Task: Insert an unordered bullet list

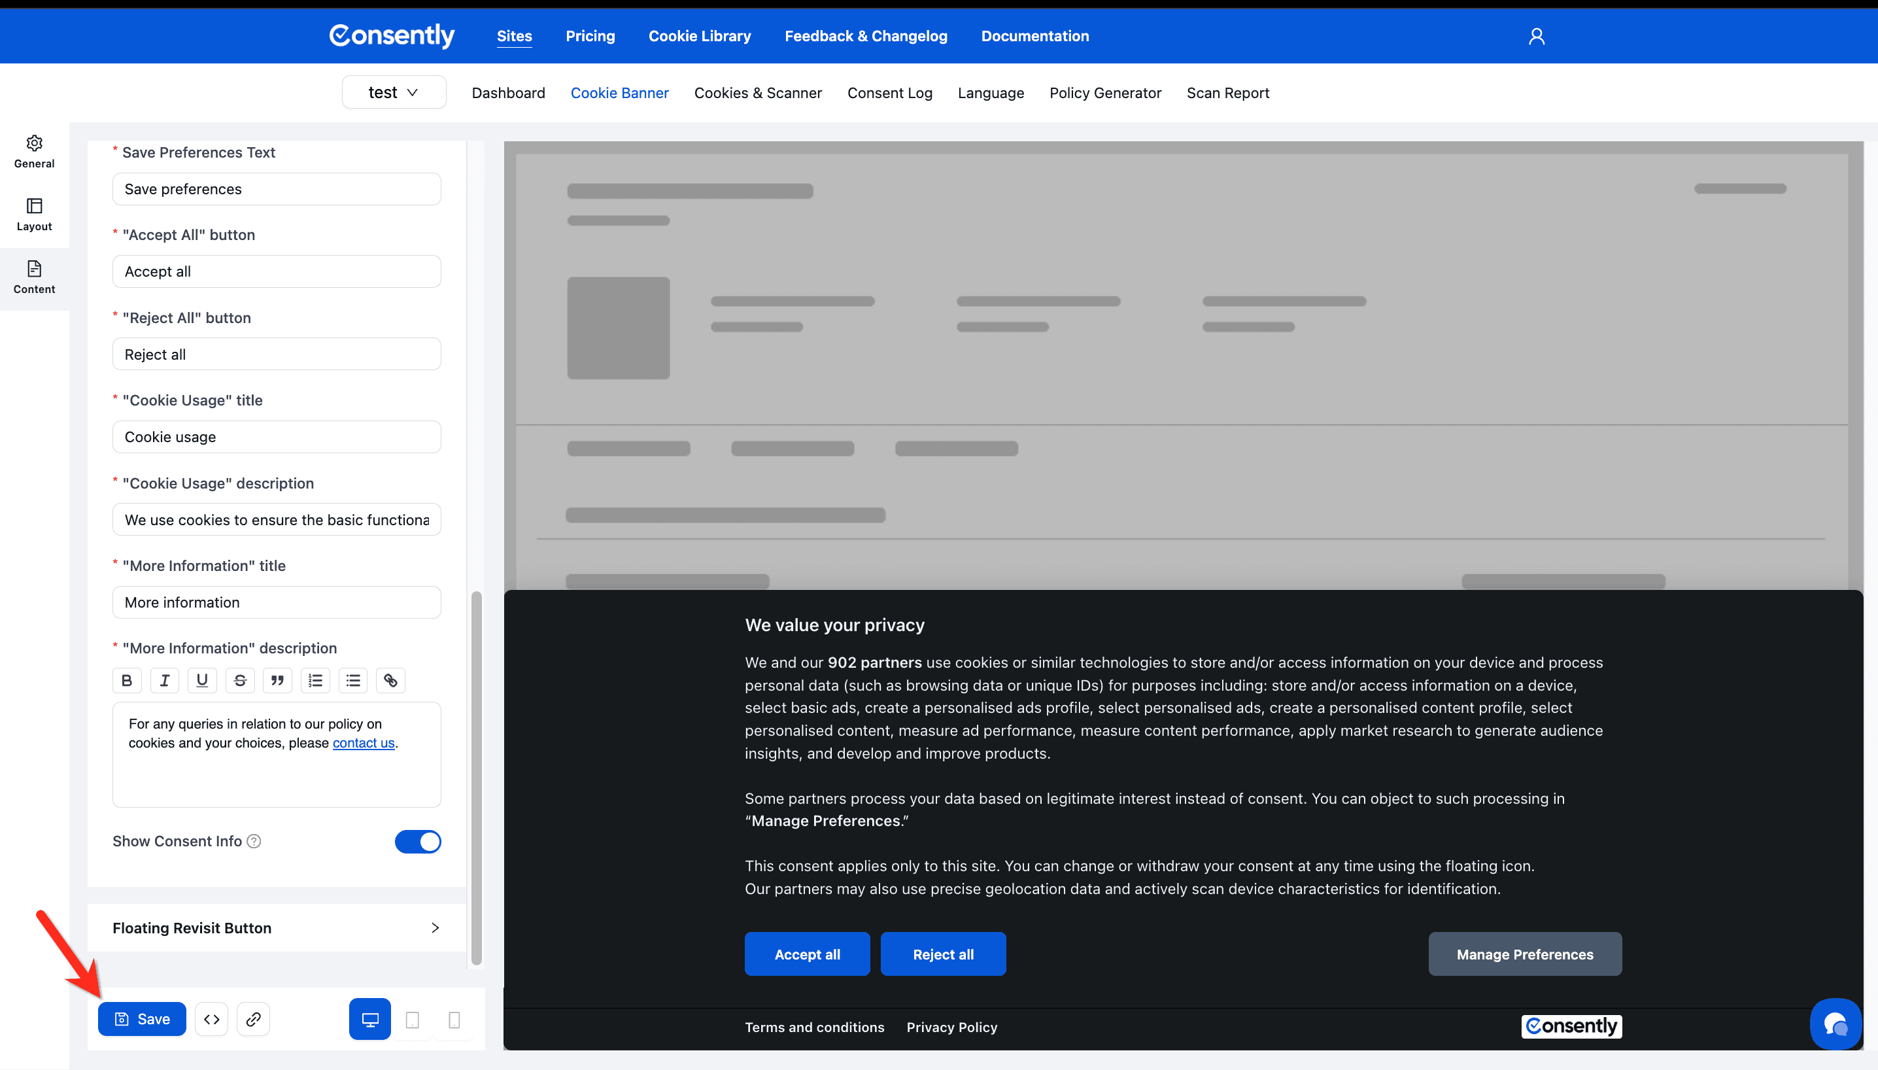Action: [x=352, y=680]
